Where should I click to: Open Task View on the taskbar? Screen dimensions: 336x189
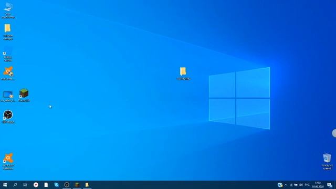pyautogui.click(x=25, y=185)
